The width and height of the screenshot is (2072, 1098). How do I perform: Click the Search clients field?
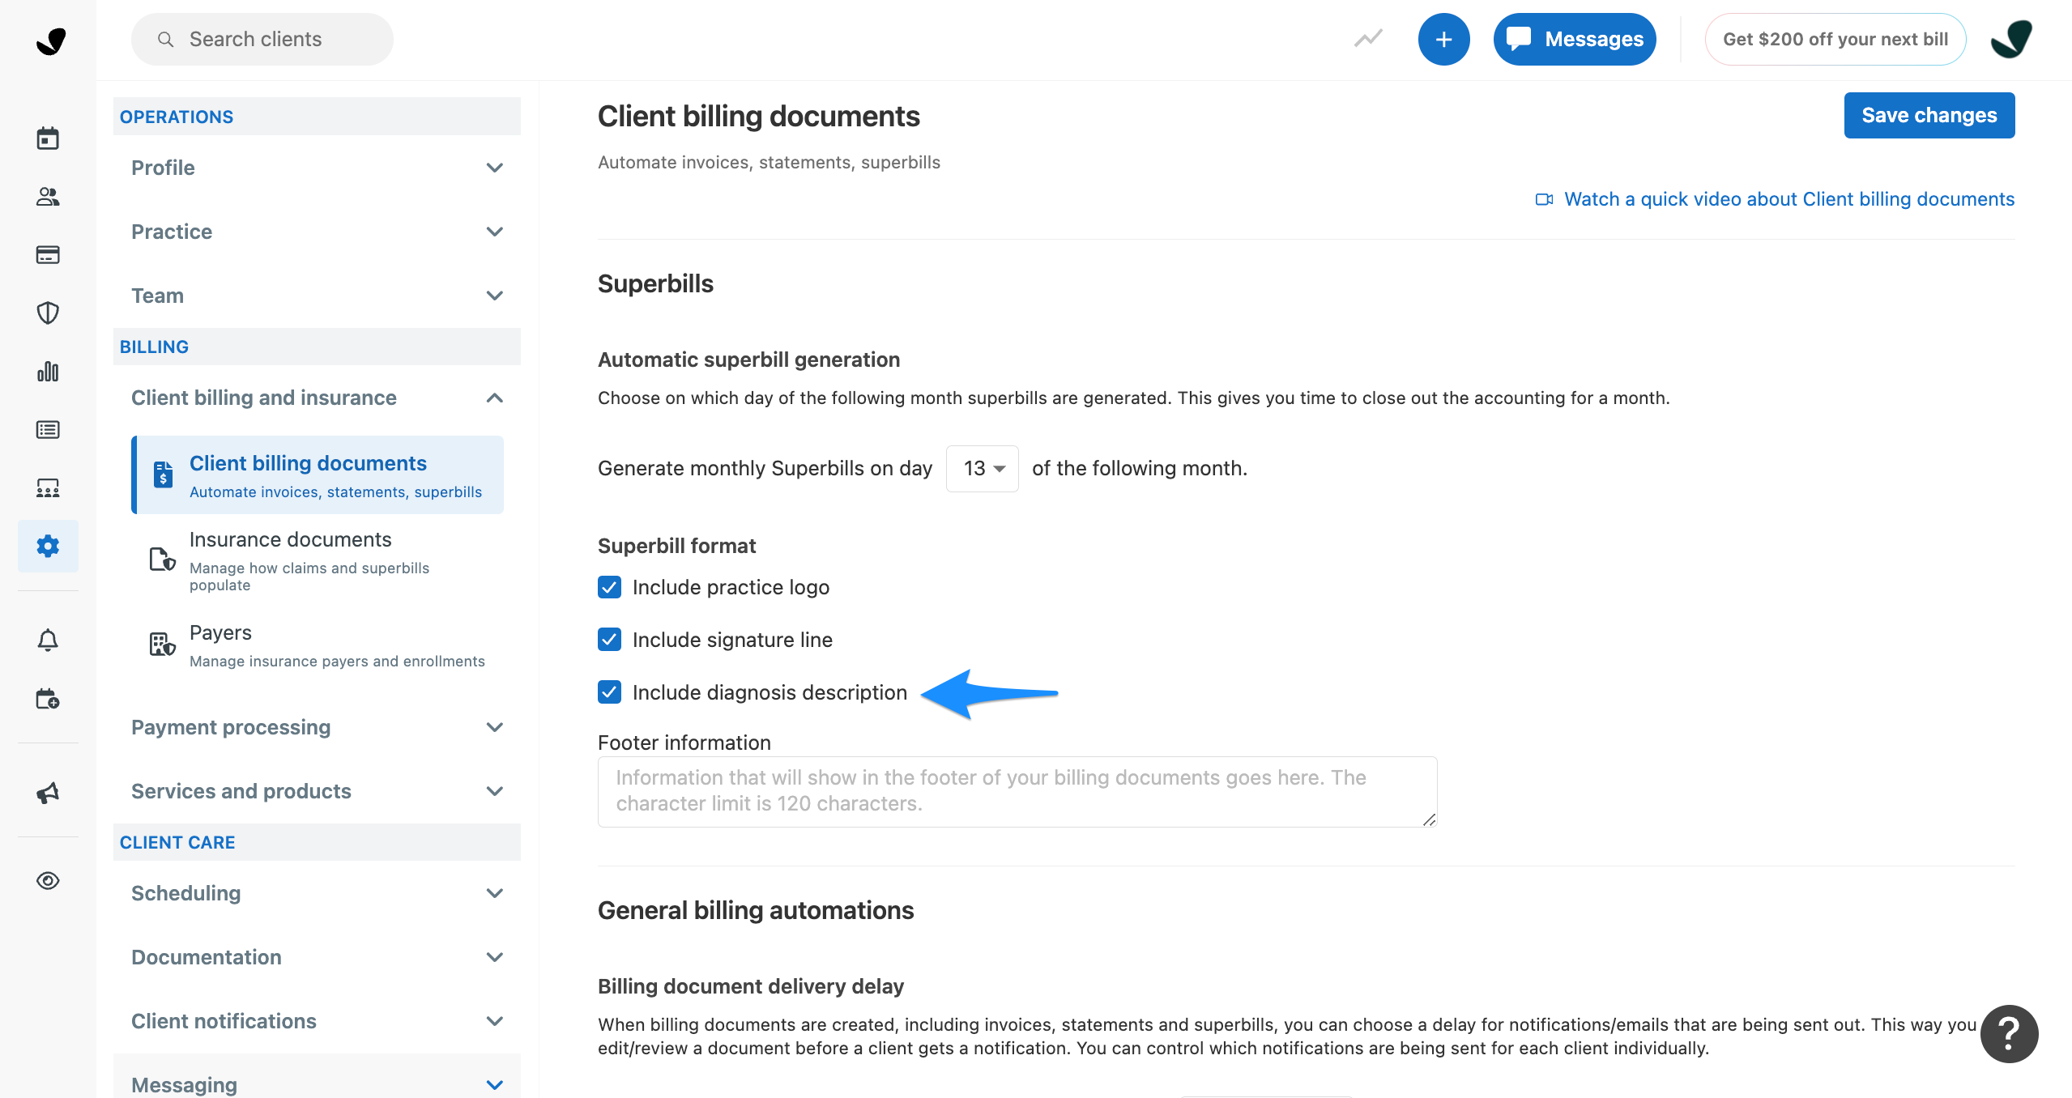(262, 39)
